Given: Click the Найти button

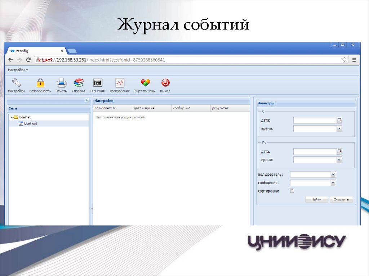Looking at the screenshot, I should [316, 199].
